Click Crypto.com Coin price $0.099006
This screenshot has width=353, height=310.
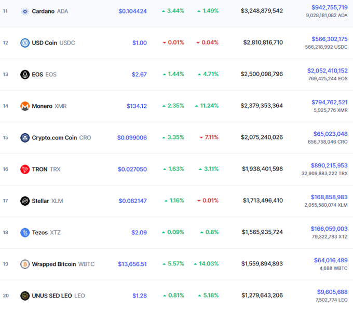132,137
